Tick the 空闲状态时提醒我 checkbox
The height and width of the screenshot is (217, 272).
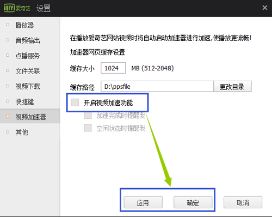(x=88, y=128)
